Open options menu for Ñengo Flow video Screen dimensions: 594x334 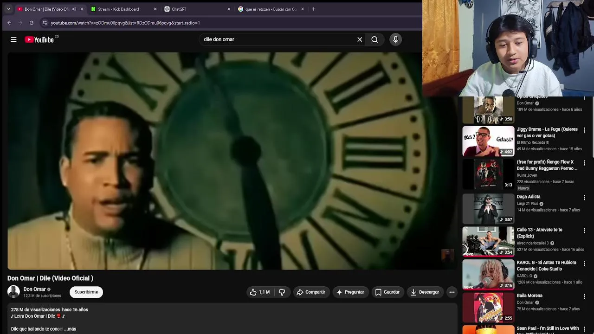click(584, 163)
